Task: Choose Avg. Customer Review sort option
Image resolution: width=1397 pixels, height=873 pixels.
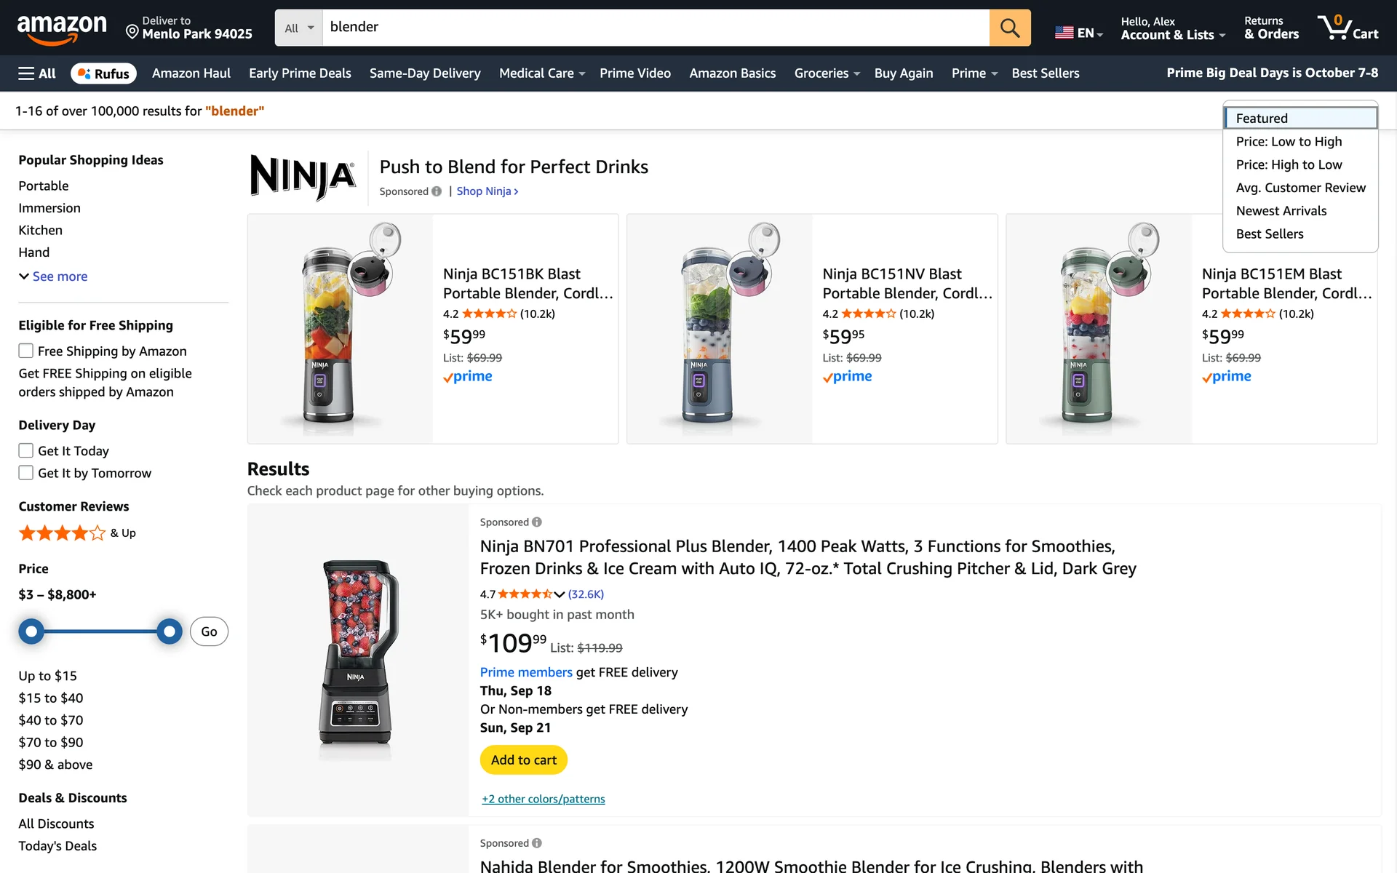Action: [x=1300, y=188]
